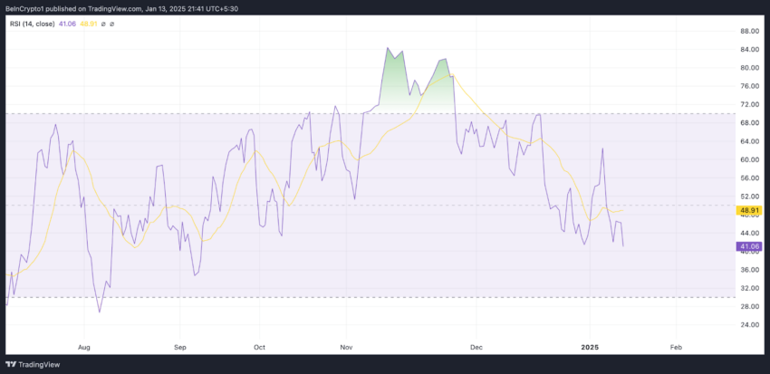Click the purple 41.06 value in legend
The width and height of the screenshot is (770, 374).
pos(66,23)
